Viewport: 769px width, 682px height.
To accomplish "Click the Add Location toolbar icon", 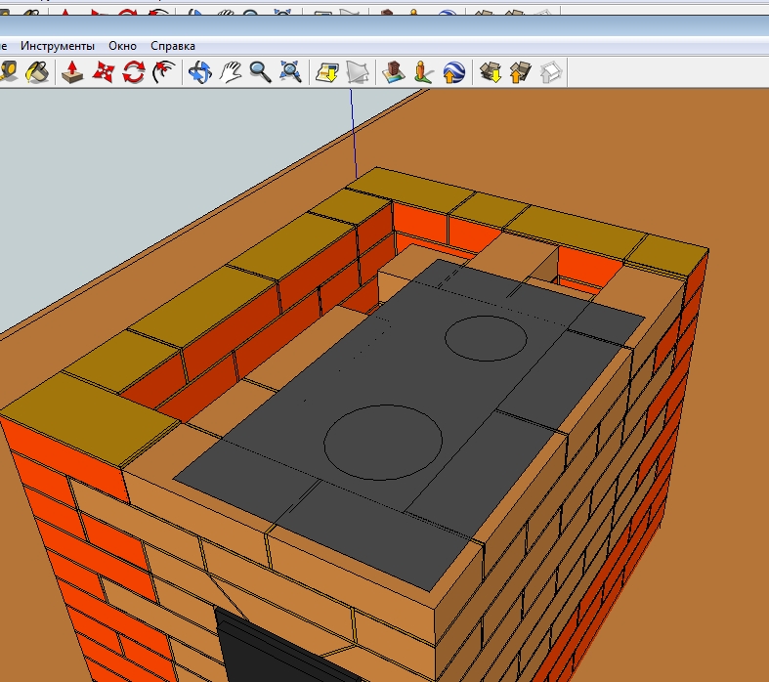I will (325, 71).
